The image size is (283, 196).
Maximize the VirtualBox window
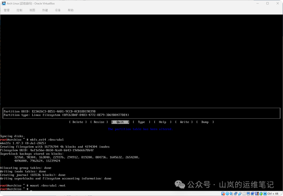coord(268,3)
